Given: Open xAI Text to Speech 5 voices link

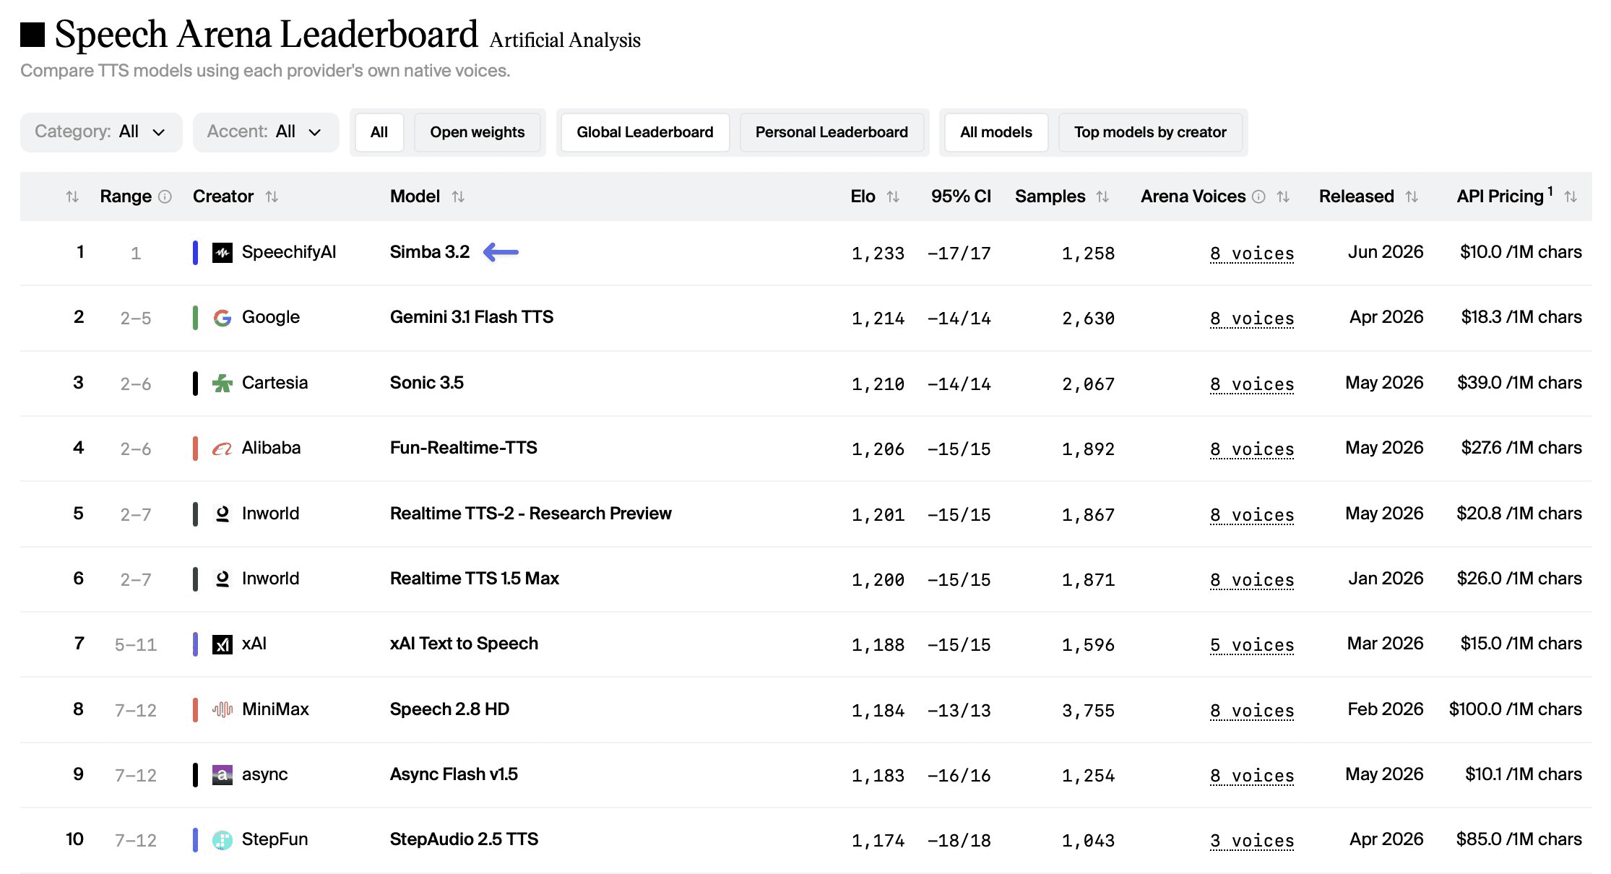Looking at the screenshot, I should [1252, 645].
